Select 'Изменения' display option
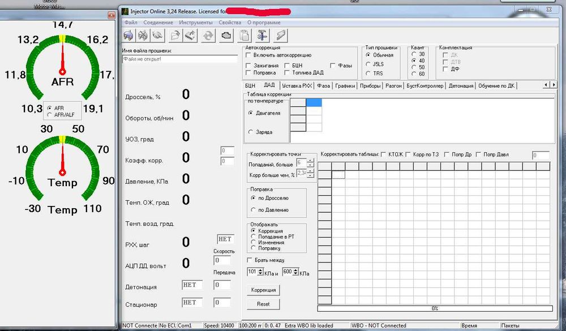Image resolution: width=566 pixels, height=331 pixels. click(253, 243)
